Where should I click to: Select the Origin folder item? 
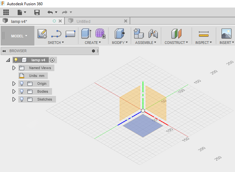(x=42, y=84)
